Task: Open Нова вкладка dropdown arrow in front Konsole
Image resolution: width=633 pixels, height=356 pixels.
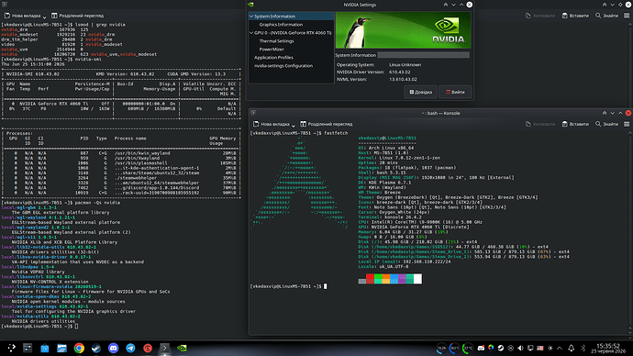Action: (x=293, y=125)
